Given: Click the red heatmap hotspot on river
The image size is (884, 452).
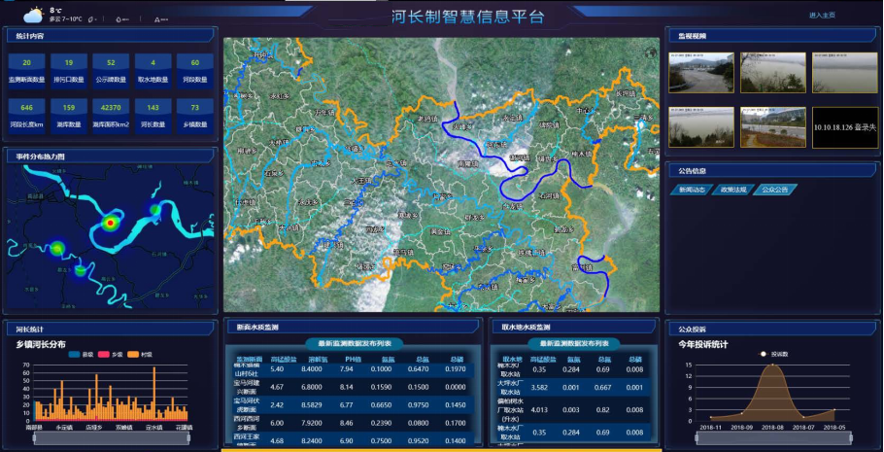Looking at the screenshot, I should [110, 223].
